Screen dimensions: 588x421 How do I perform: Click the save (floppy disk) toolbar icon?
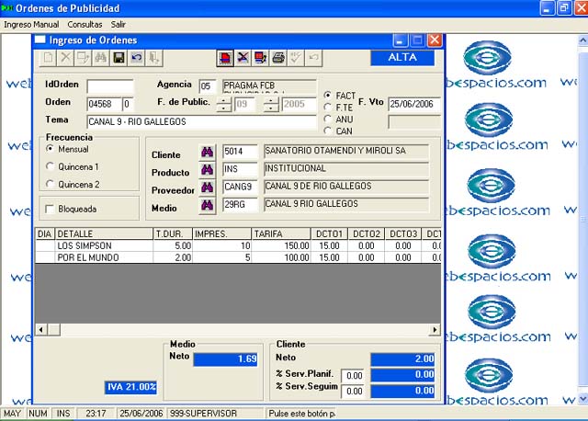(119, 58)
